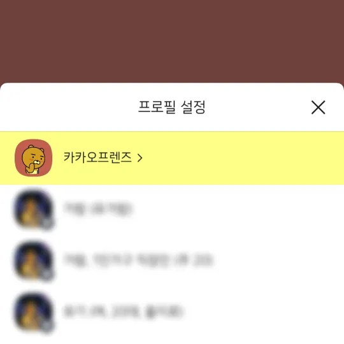Close the 프로필 설정 sheet
Viewport: 344px width, 344px height.
(318, 107)
